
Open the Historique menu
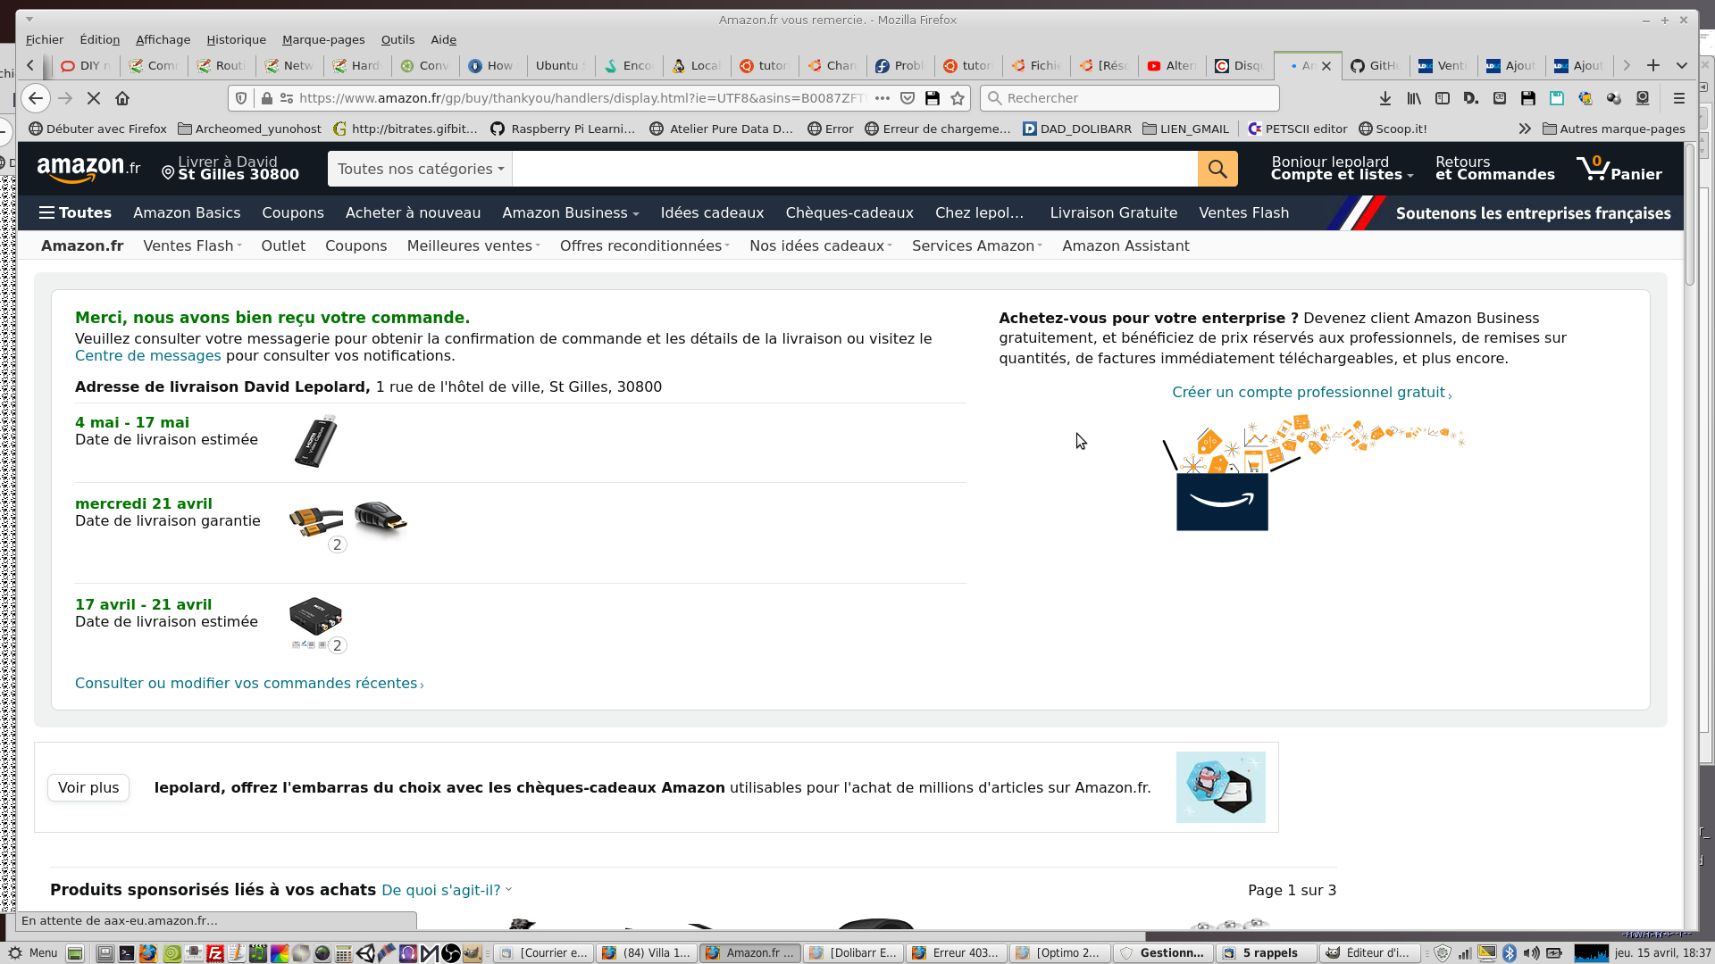[x=236, y=39]
